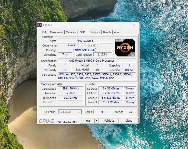Click the Core Speed value 2991.70 MHz
Screen dimensions: 188x149
71,88
